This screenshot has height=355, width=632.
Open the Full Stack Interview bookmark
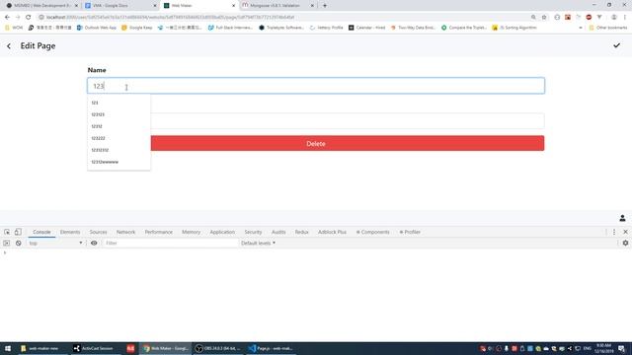(x=230, y=28)
